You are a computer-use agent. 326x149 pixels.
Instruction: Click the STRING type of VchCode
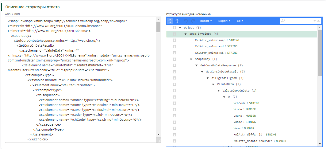point(254,103)
